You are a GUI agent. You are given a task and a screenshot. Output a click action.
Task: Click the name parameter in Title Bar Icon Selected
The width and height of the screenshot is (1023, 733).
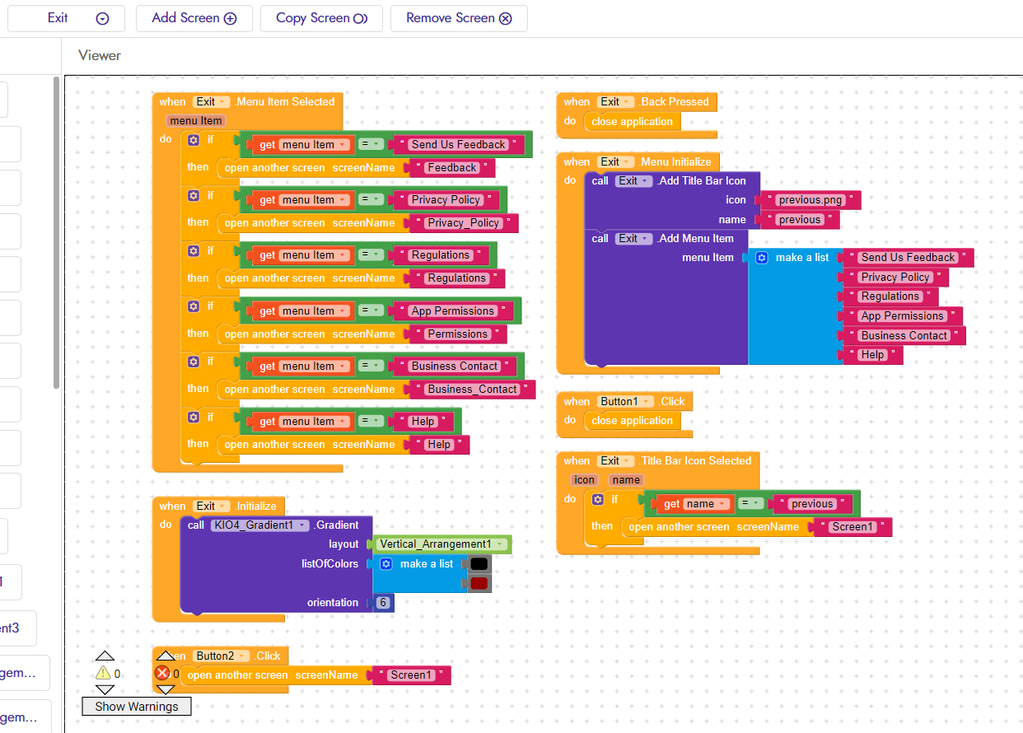626,480
